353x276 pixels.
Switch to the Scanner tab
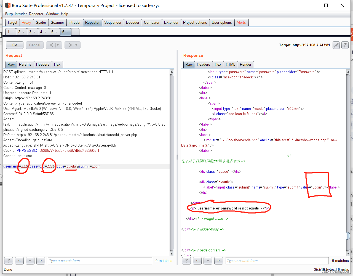click(57, 22)
